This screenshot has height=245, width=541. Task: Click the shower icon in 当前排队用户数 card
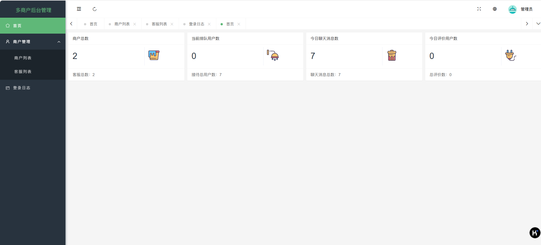273,55
